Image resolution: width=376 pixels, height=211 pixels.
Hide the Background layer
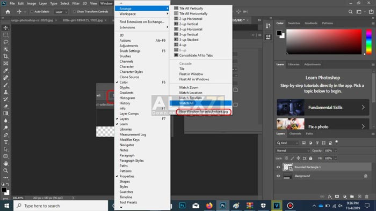tap(278, 176)
